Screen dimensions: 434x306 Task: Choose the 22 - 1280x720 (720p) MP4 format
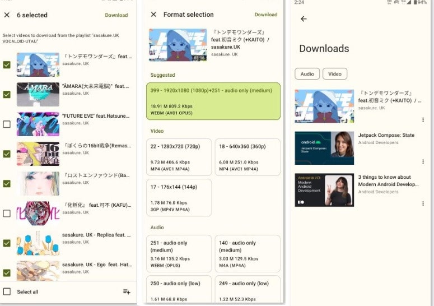tap(179, 157)
